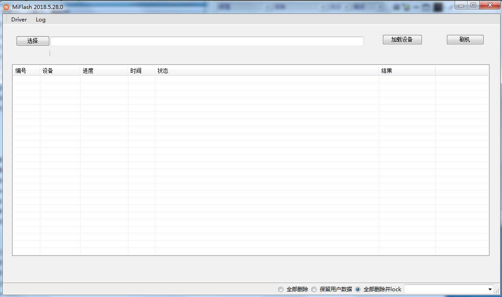This screenshot has width=502, height=297.
Task: Focus the firmware path input field
Action: [207, 41]
